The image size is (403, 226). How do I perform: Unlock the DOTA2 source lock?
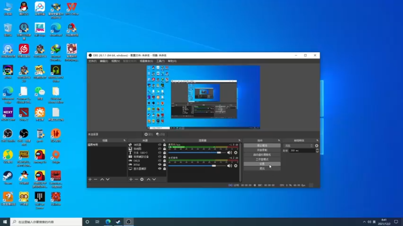click(165, 165)
